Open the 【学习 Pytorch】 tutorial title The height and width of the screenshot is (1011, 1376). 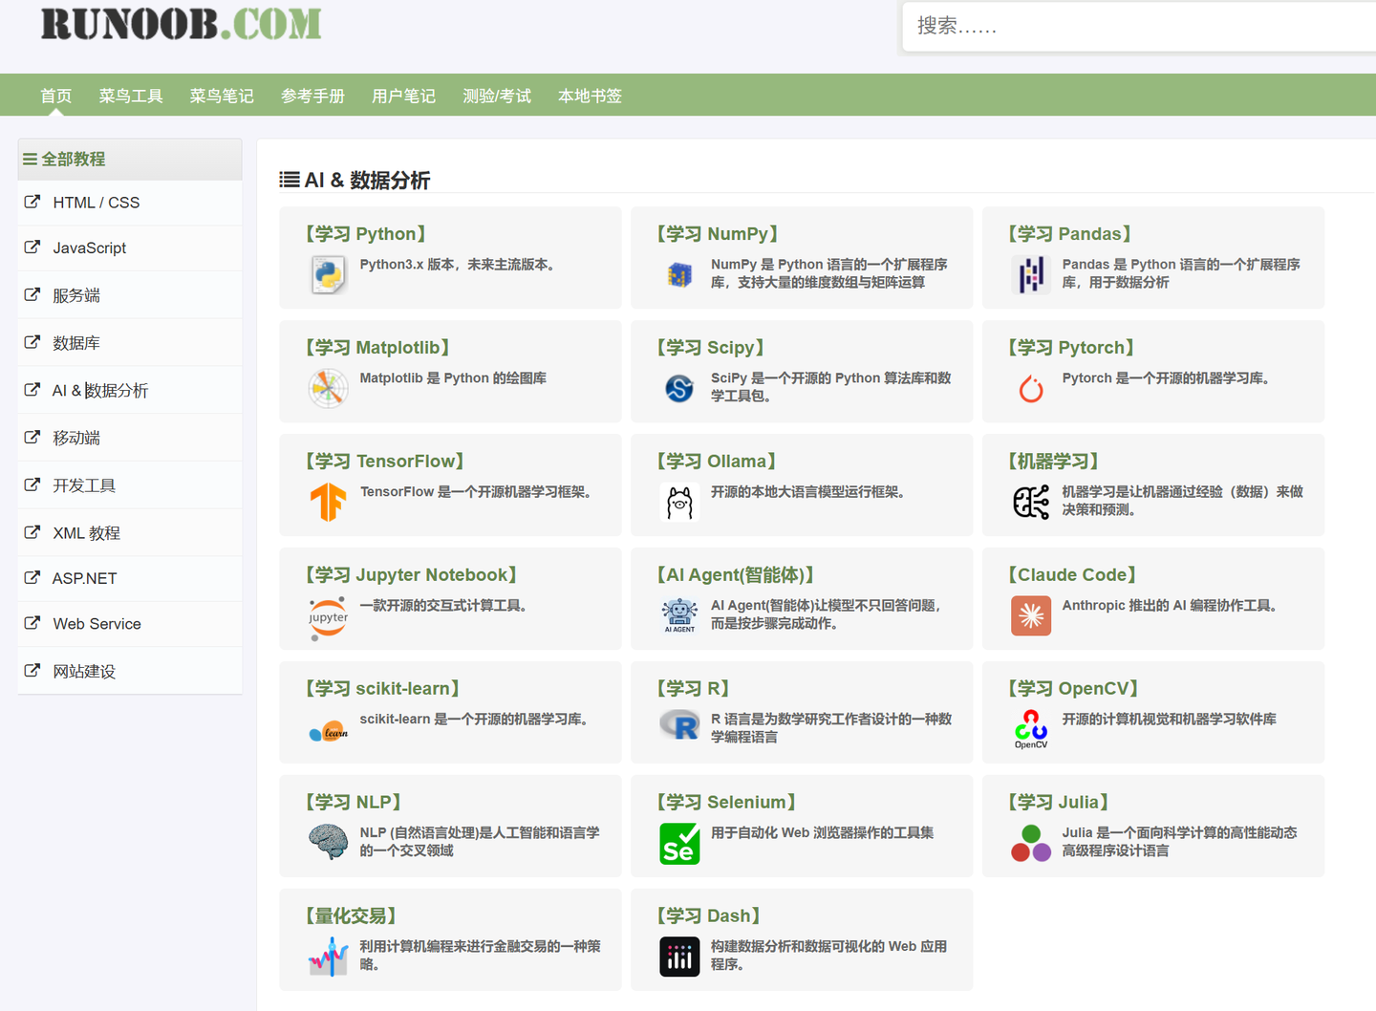pyautogui.click(x=1071, y=348)
